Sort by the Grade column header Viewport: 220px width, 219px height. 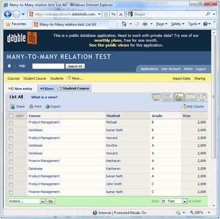(157, 116)
